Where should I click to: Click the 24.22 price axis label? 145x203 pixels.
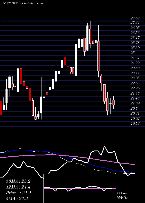pos(135,63)
